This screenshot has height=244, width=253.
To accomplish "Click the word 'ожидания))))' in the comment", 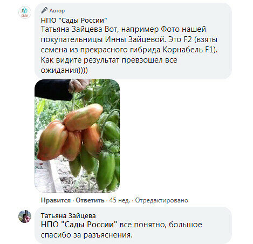I will pos(64,70).
